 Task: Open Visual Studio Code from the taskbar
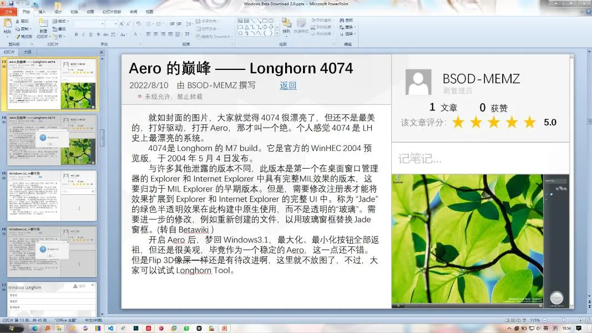pos(110,329)
